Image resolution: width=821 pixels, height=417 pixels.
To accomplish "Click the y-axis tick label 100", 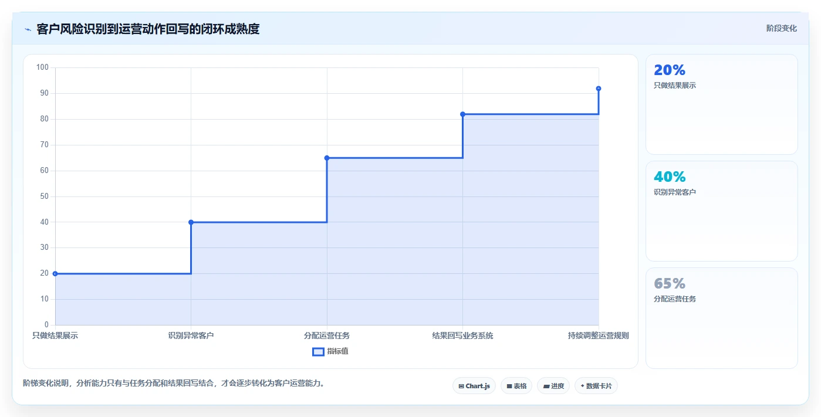I will tap(42, 67).
